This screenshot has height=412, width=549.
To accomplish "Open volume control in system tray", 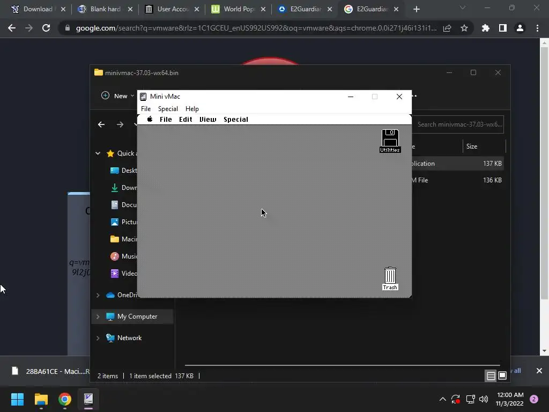I will [484, 399].
